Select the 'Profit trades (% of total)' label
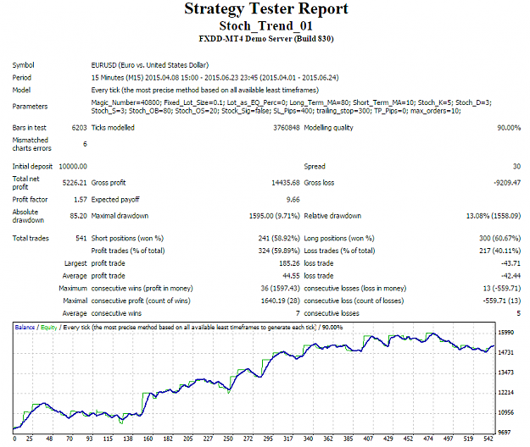Screen dimensions: 530x447 tap(128, 251)
